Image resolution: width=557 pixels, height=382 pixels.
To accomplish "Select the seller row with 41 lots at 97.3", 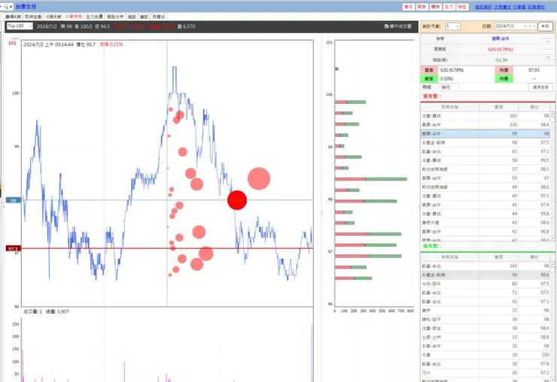I will tap(485, 302).
